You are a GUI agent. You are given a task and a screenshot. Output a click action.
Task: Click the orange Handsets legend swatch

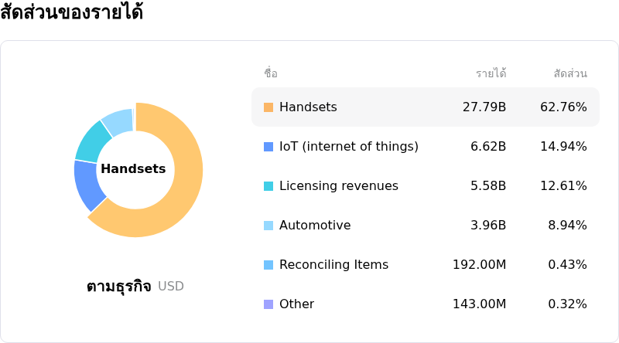[x=268, y=107]
